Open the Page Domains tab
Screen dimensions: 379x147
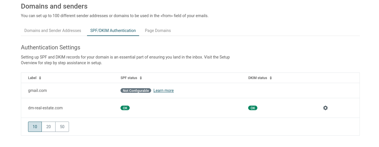[158, 31]
